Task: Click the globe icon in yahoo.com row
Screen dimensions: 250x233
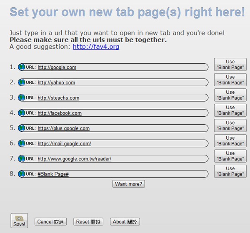Action: (22, 83)
